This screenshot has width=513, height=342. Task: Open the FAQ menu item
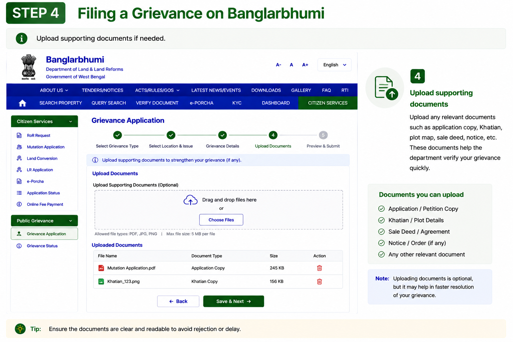tap(327, 90)
